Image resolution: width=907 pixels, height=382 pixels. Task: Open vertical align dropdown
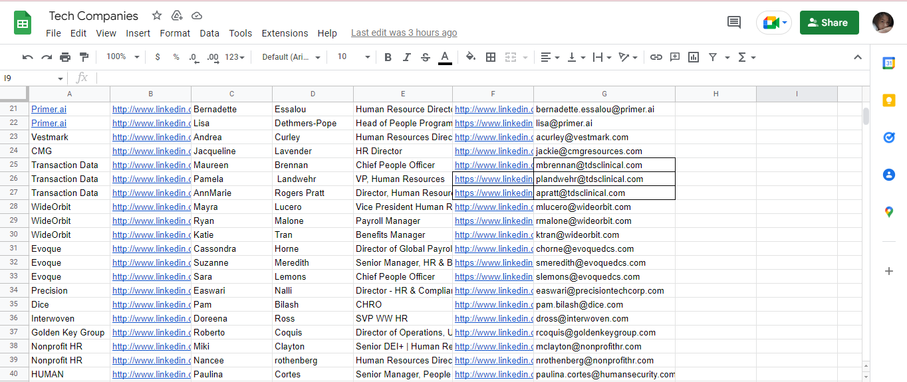pos(576,57)
